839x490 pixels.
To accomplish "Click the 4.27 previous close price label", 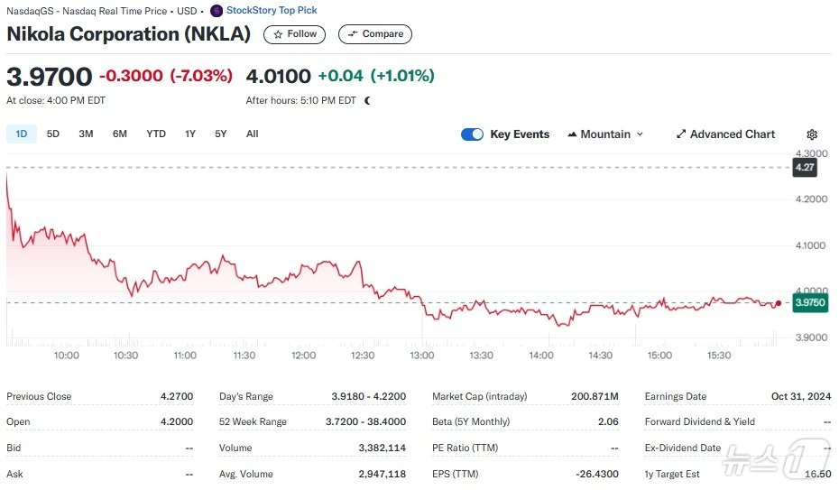I will pyautogui.click(x=804, y=167).
